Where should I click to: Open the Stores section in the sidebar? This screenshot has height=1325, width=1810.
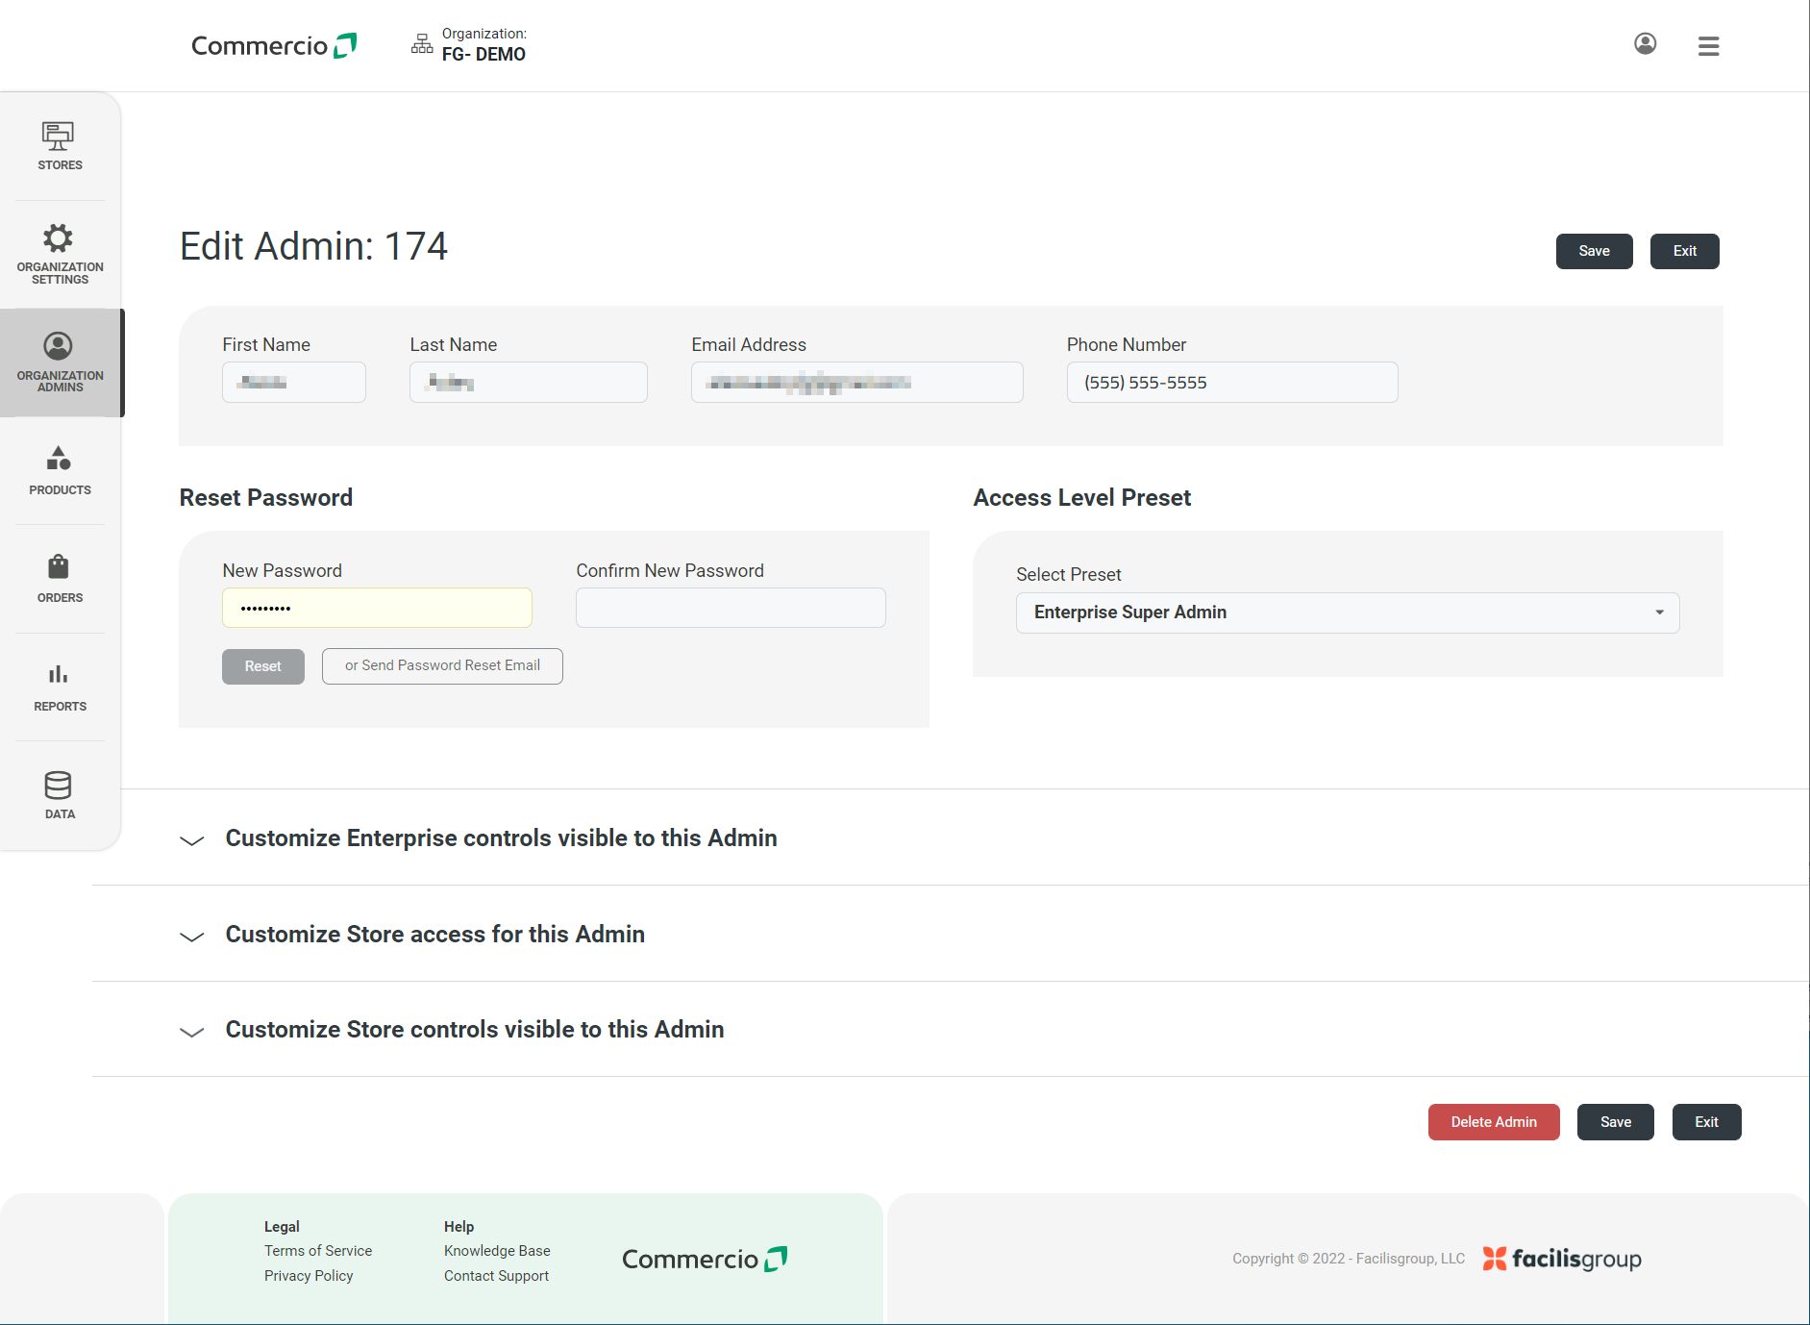[x=59, y=145]
